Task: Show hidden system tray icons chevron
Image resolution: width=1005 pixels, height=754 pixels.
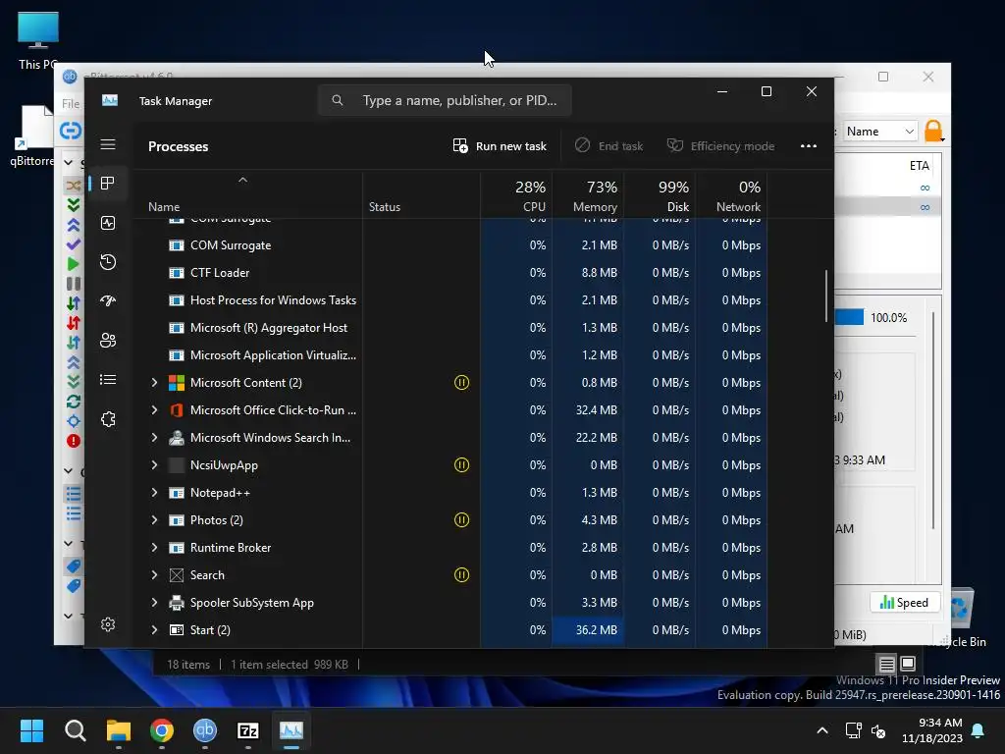Action: (x=822, y=730)
